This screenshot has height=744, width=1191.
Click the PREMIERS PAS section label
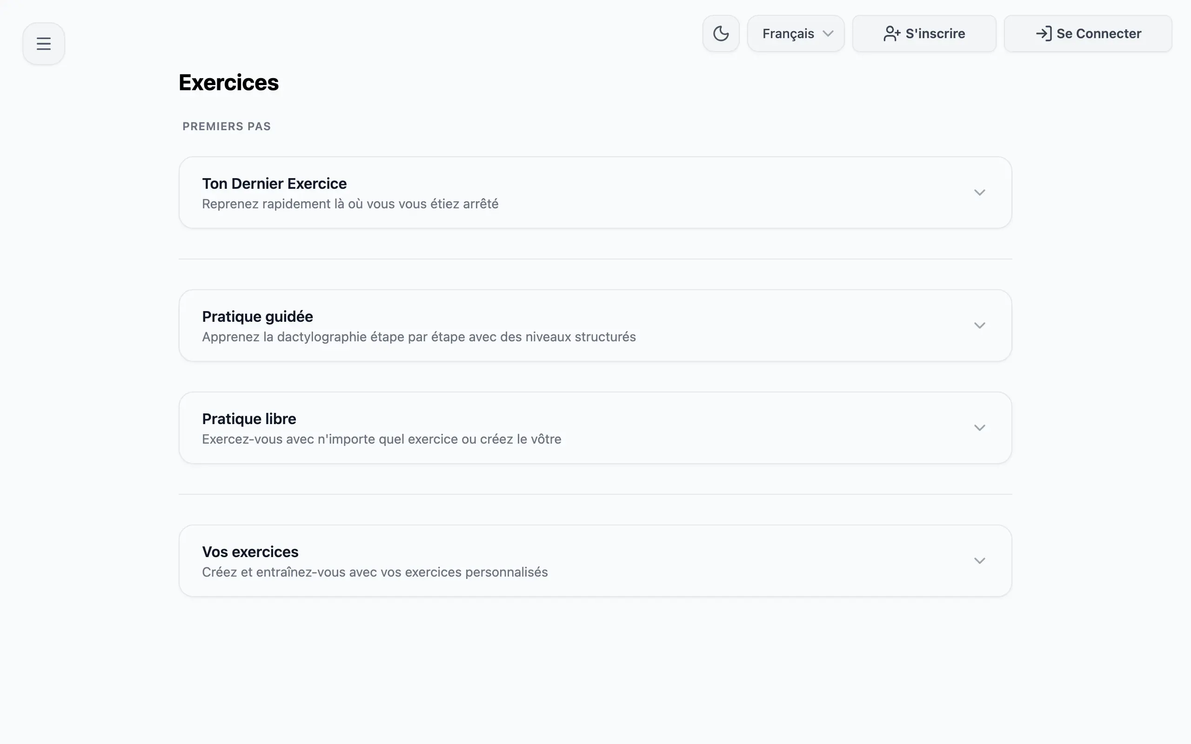(x=226, y=126)
